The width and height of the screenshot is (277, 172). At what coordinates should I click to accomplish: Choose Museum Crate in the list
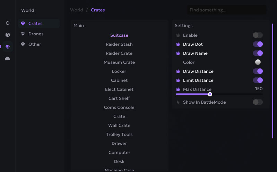point(119,62)
